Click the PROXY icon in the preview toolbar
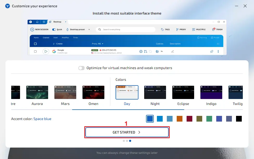This screenshot has width=254, height=159. click(177, 29)
